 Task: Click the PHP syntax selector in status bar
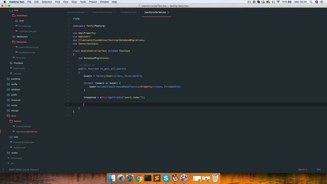pyautogui.click(x=319, y=170)
